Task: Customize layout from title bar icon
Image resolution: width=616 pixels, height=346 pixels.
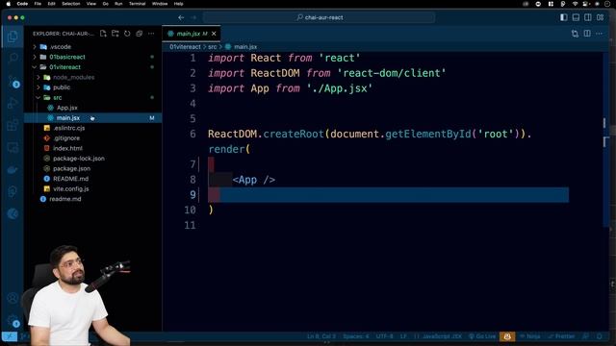Action: point(601,17)
